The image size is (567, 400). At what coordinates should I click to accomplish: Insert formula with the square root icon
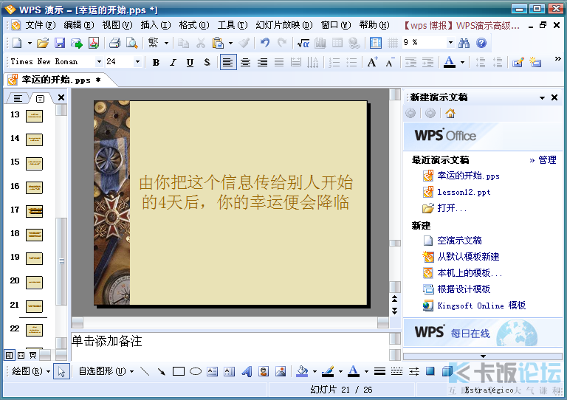tap(303, 43)
